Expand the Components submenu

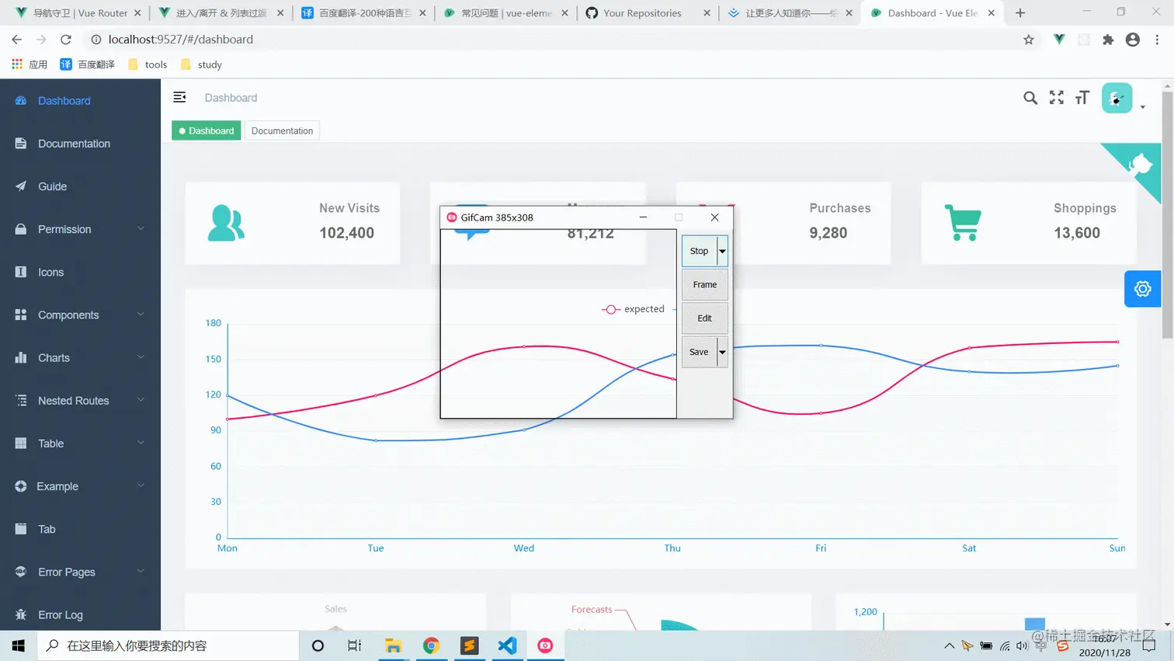tap(80, 315)
